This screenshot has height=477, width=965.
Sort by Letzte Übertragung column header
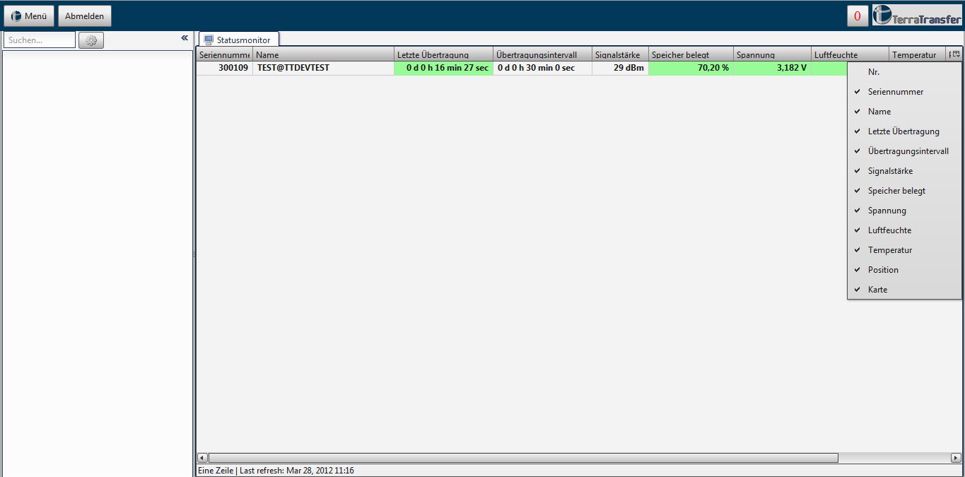443,54
